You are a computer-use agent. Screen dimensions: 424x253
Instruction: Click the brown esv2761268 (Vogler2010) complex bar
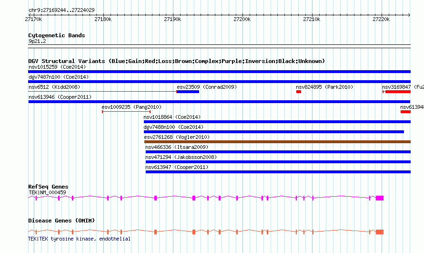[x=277, y=142]
